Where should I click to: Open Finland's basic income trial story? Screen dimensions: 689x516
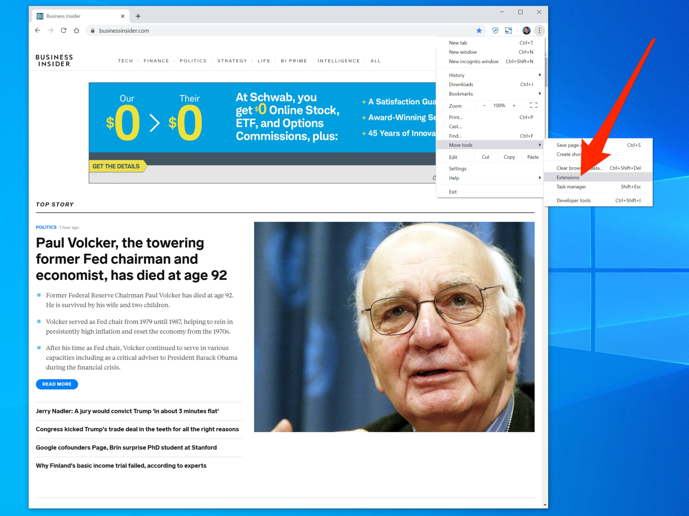point(121,466)
